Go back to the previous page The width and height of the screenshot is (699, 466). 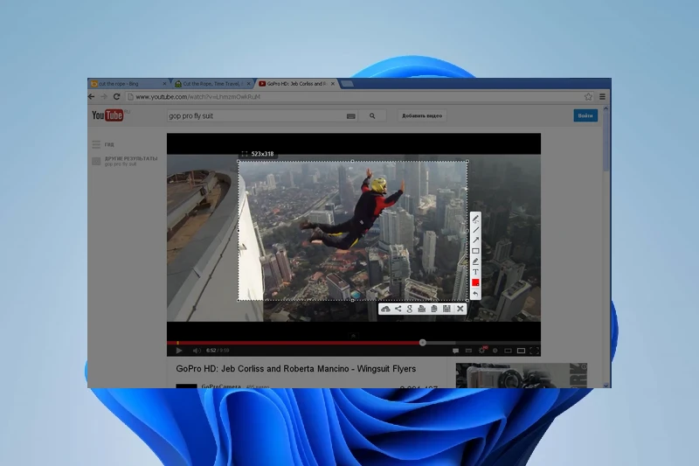(92, 97)
